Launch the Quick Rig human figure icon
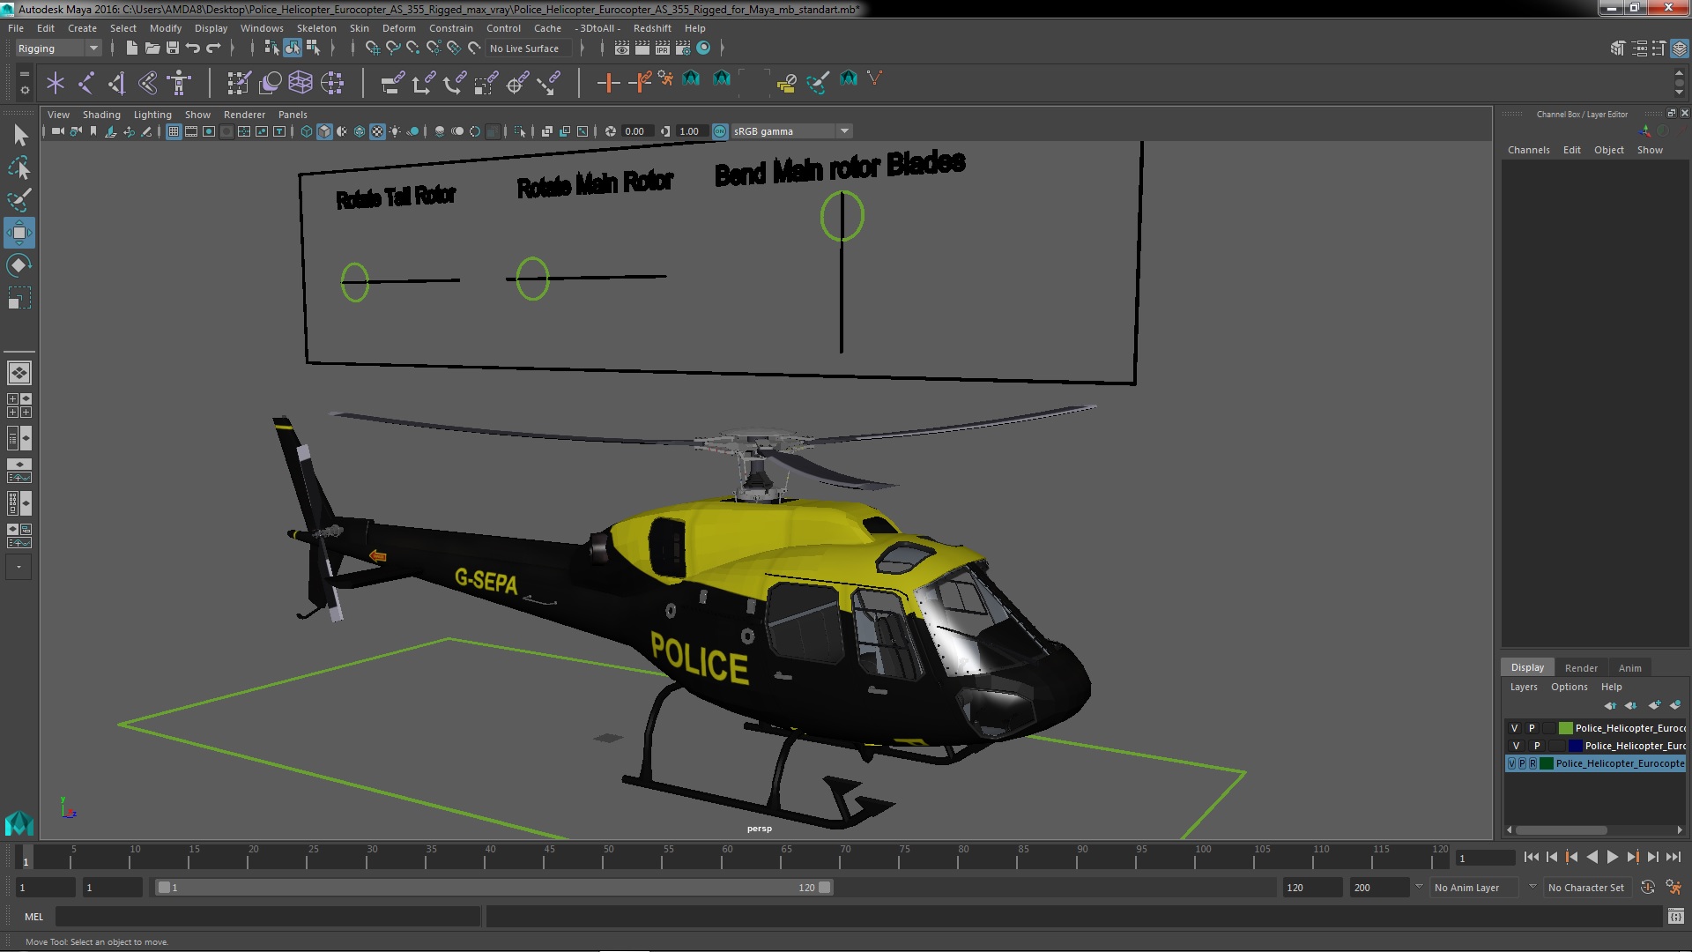Screen dimensions: 1692x952 click(179, 83)
